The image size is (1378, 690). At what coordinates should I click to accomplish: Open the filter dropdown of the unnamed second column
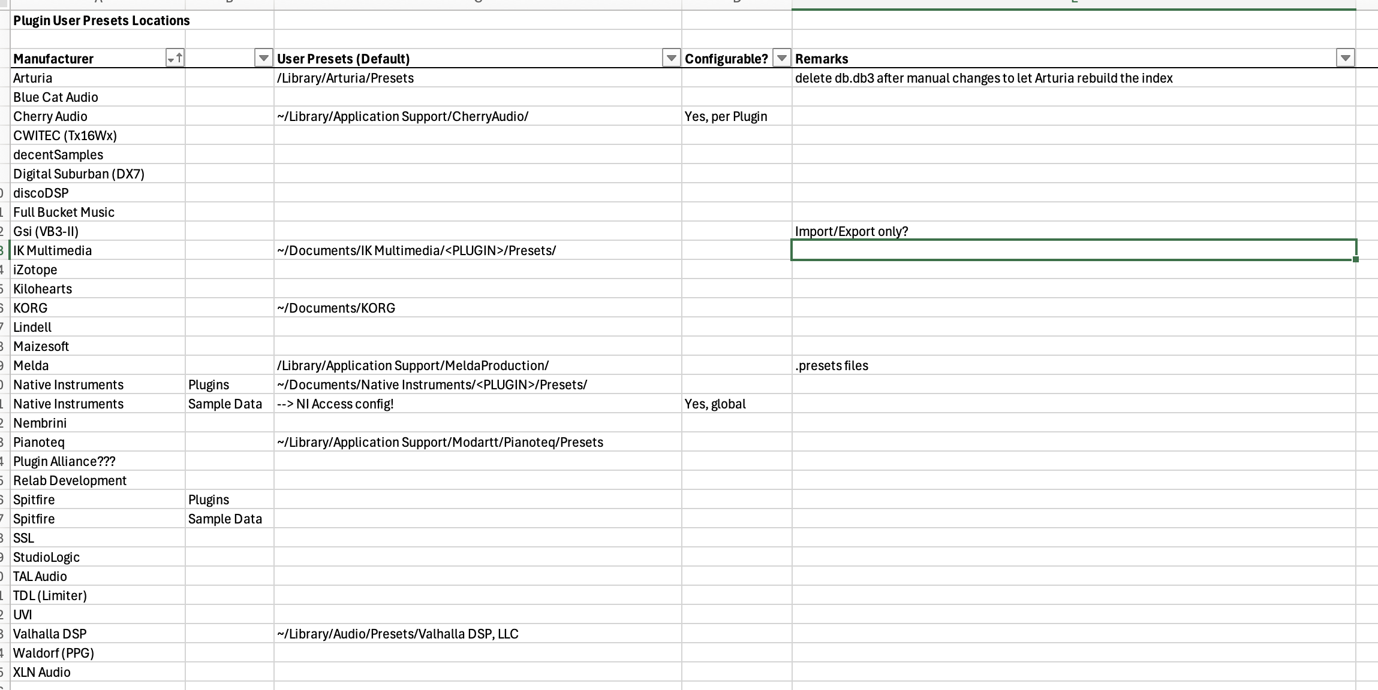[264, 58]
